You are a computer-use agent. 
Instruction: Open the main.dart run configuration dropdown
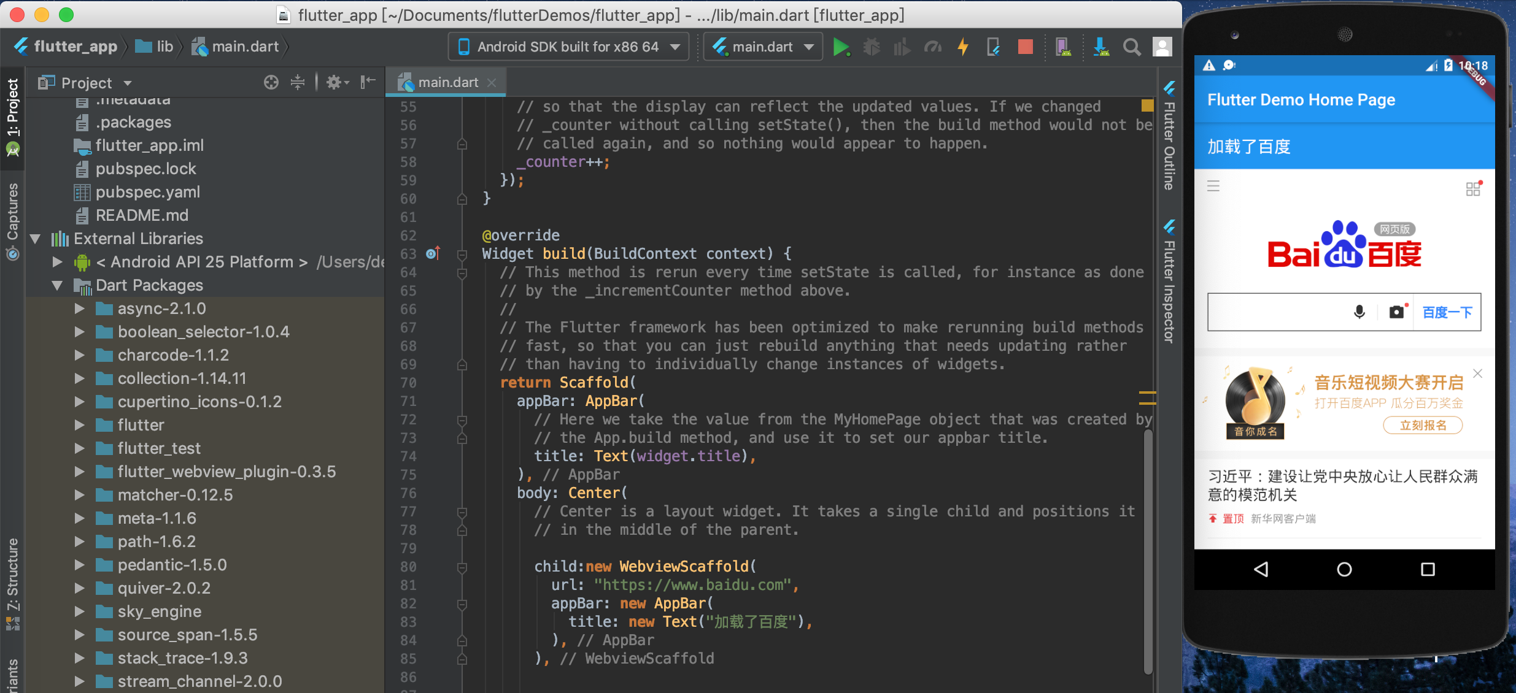point(763,47)
